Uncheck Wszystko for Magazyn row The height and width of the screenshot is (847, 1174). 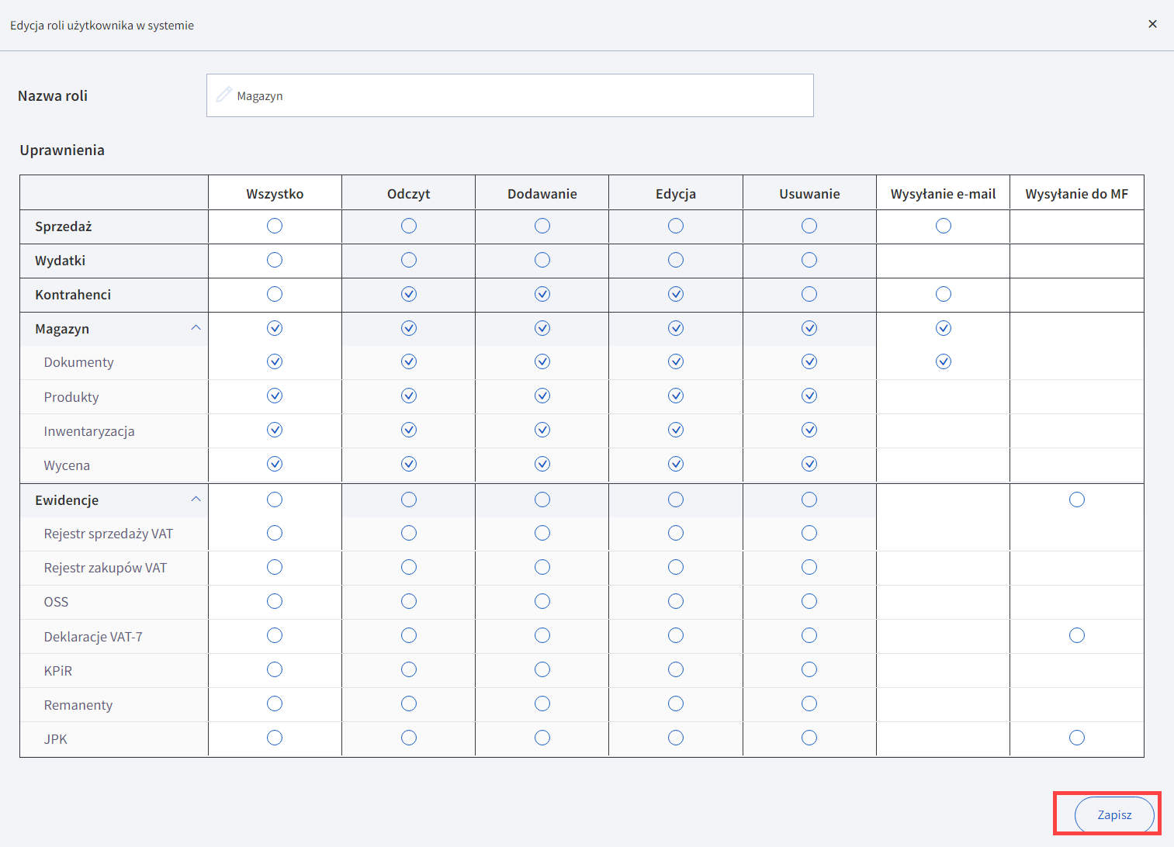275,328
